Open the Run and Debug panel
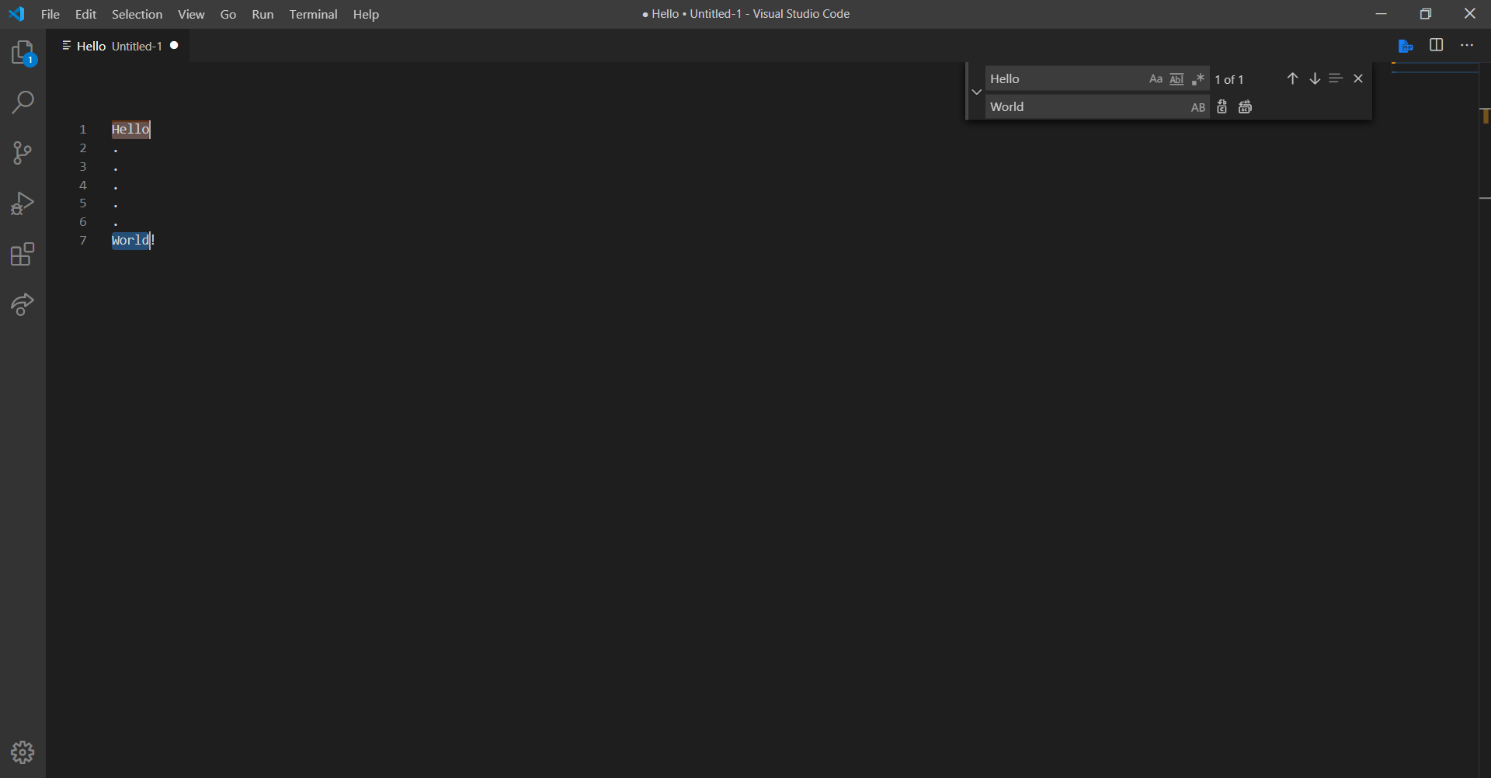Screen dimensions: 1491x778 (23, 203)
